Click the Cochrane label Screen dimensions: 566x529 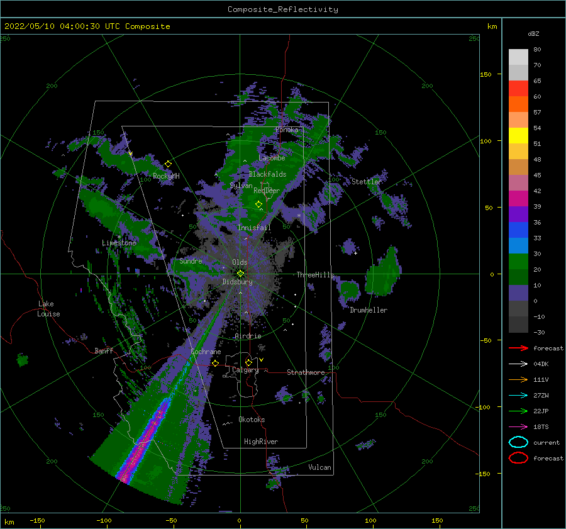pos(206,352)
